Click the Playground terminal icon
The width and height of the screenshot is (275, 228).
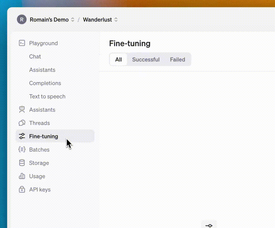22,43
